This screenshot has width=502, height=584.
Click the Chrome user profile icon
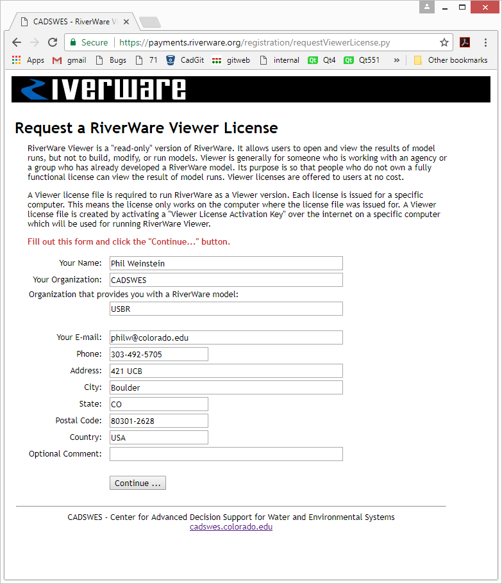click(x=427, y=6)
